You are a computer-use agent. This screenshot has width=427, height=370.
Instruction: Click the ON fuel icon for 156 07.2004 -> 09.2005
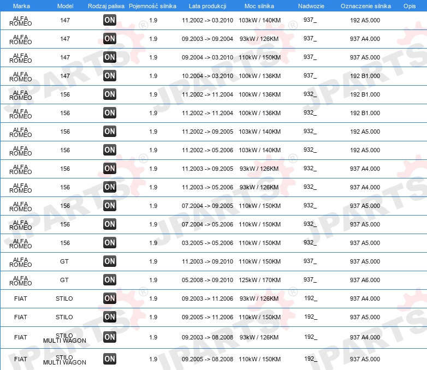pos(110,205)
